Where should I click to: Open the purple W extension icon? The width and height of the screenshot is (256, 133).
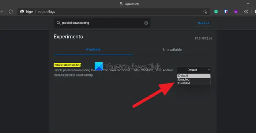click(236, 12)
